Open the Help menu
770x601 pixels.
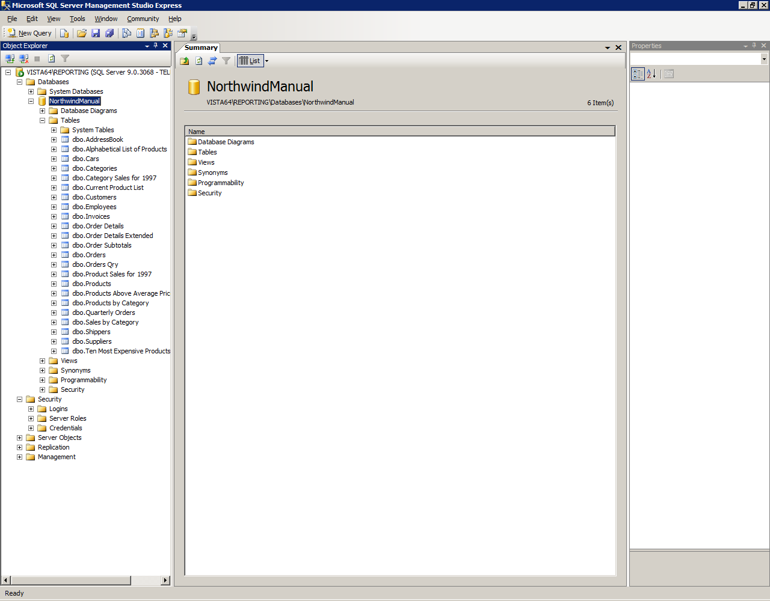(175, 19)
